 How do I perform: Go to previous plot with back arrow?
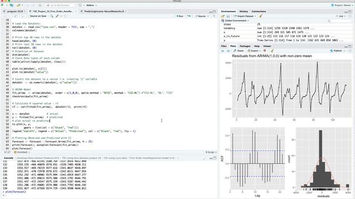tap(223, 51)
